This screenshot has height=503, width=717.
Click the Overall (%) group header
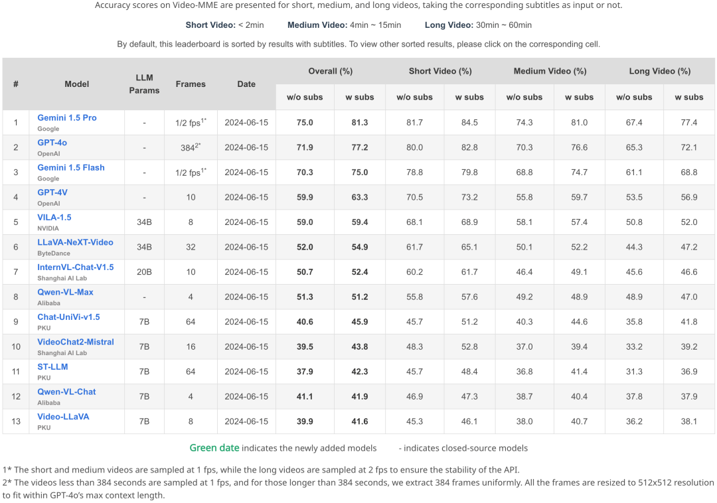point(330,71)
